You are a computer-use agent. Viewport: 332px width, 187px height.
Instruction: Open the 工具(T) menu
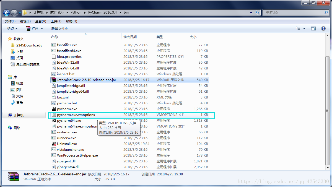point(56,21)
